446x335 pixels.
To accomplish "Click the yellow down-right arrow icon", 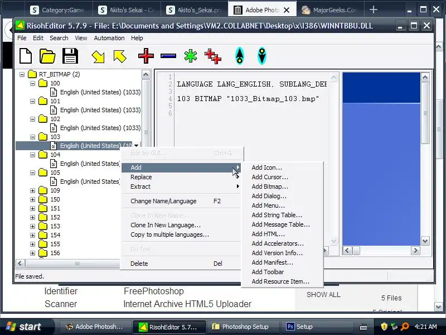I will tap(98, 56).
